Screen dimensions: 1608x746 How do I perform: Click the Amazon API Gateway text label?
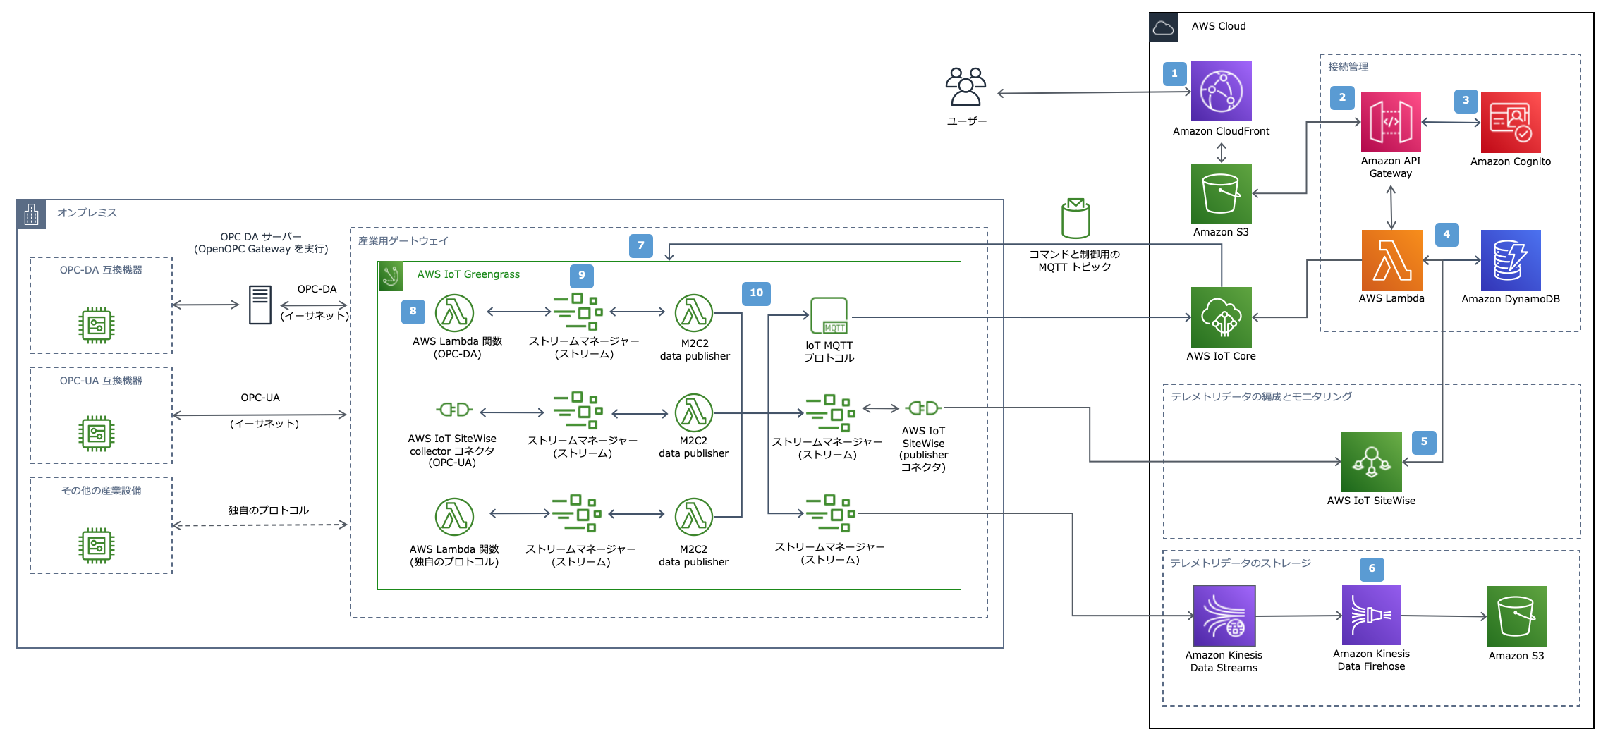click(1391, 167)
